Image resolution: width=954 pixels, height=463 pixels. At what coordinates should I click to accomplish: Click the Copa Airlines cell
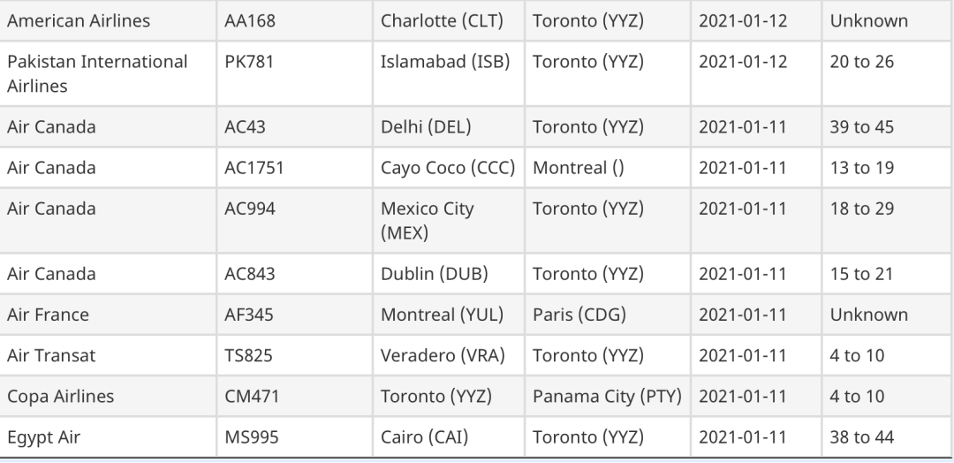point(108,396)
